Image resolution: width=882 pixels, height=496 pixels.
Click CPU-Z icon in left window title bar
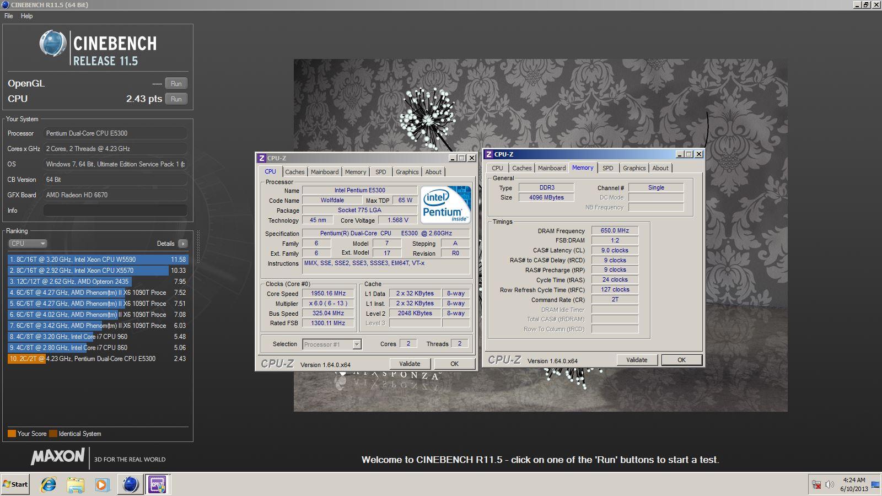tap(262, 158)
